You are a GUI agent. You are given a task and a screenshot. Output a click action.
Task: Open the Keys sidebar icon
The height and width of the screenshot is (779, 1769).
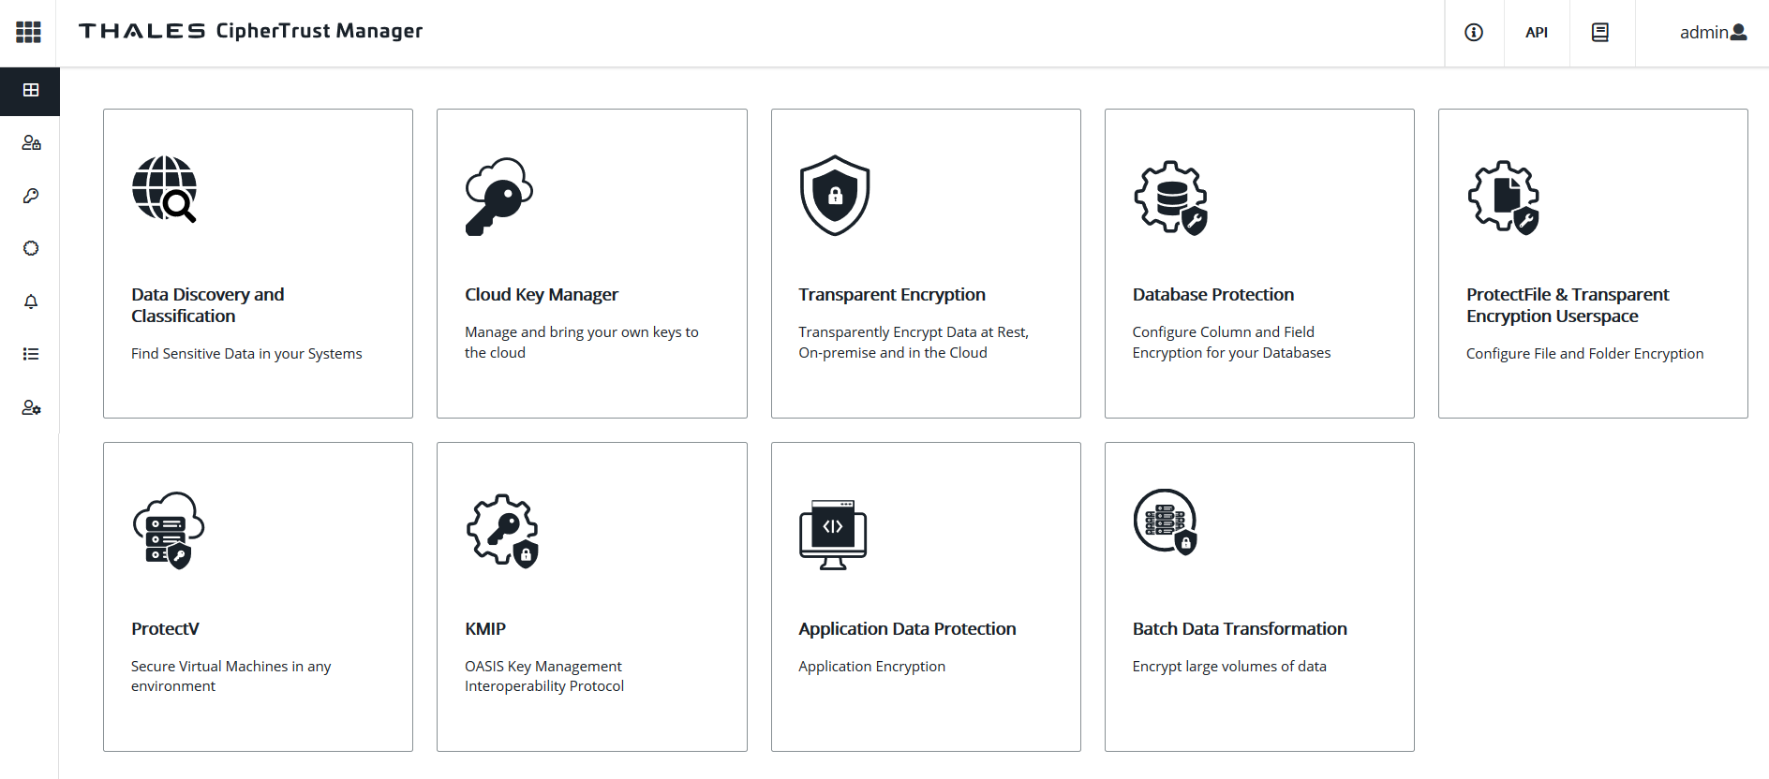[31, 196]
